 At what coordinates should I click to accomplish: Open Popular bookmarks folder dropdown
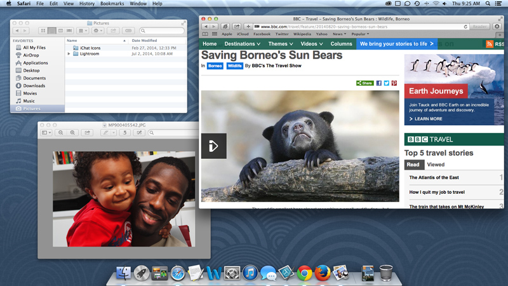[x=360, y=34]
